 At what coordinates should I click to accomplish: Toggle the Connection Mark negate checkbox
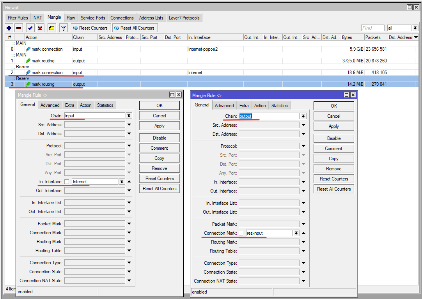(241, 233)
